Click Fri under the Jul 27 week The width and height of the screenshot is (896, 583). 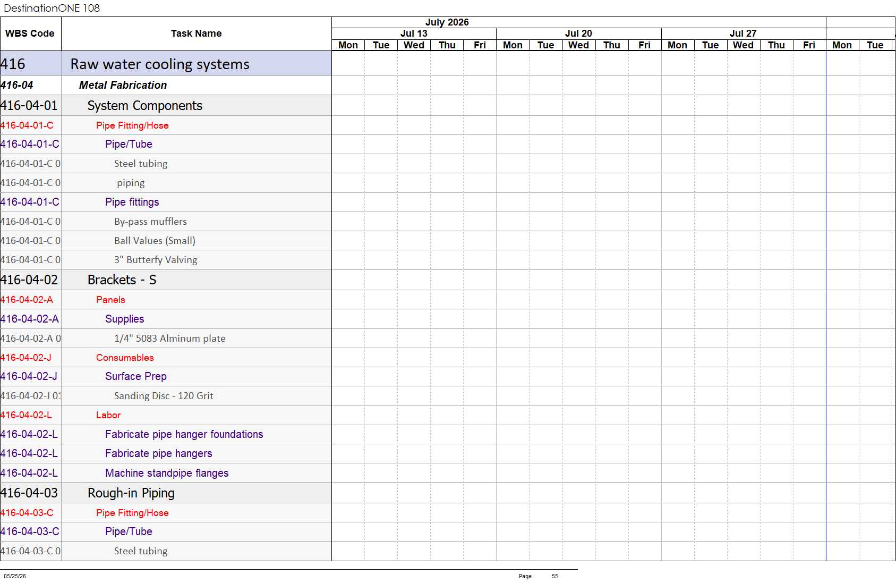(809, 45)
